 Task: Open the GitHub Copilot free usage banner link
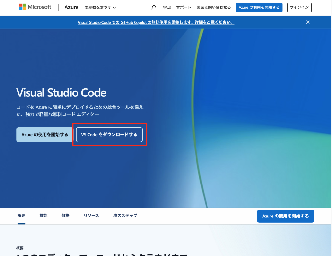pos(156,23)
